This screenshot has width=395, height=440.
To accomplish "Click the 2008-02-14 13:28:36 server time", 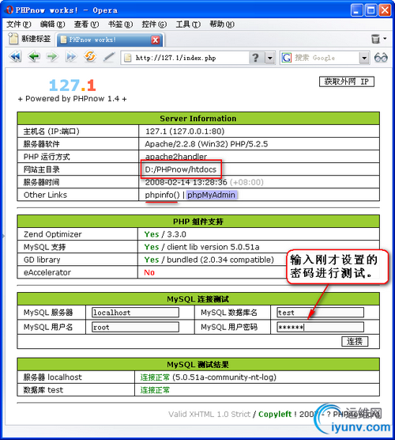I will coord(186,182).
